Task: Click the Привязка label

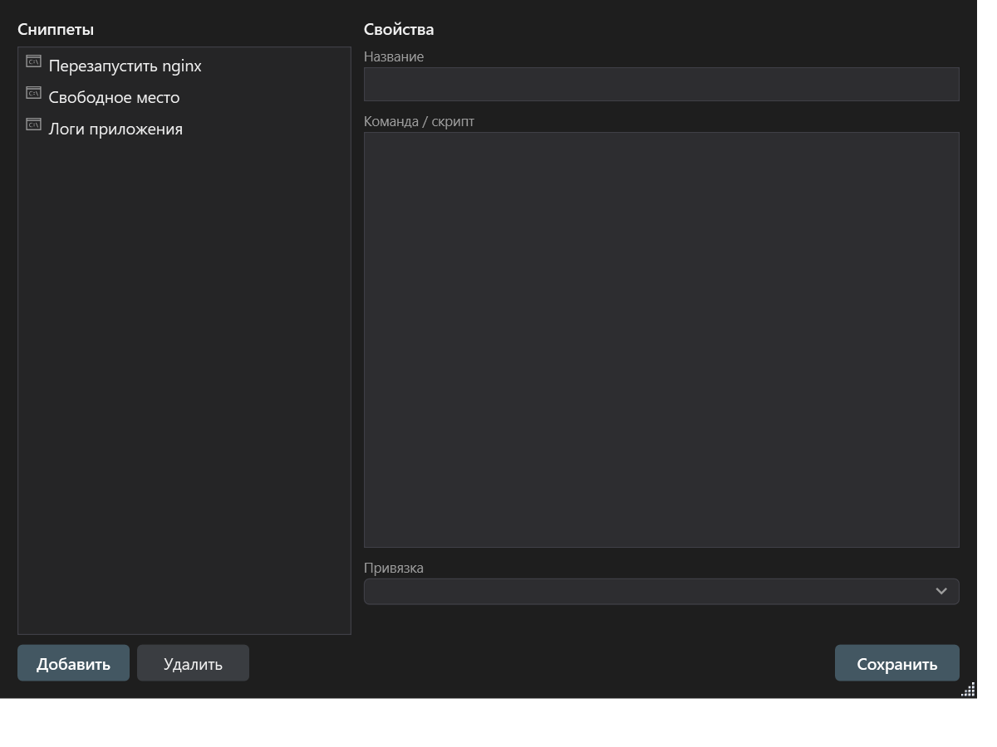Action: pyautogui.click(x=394, y=568)
